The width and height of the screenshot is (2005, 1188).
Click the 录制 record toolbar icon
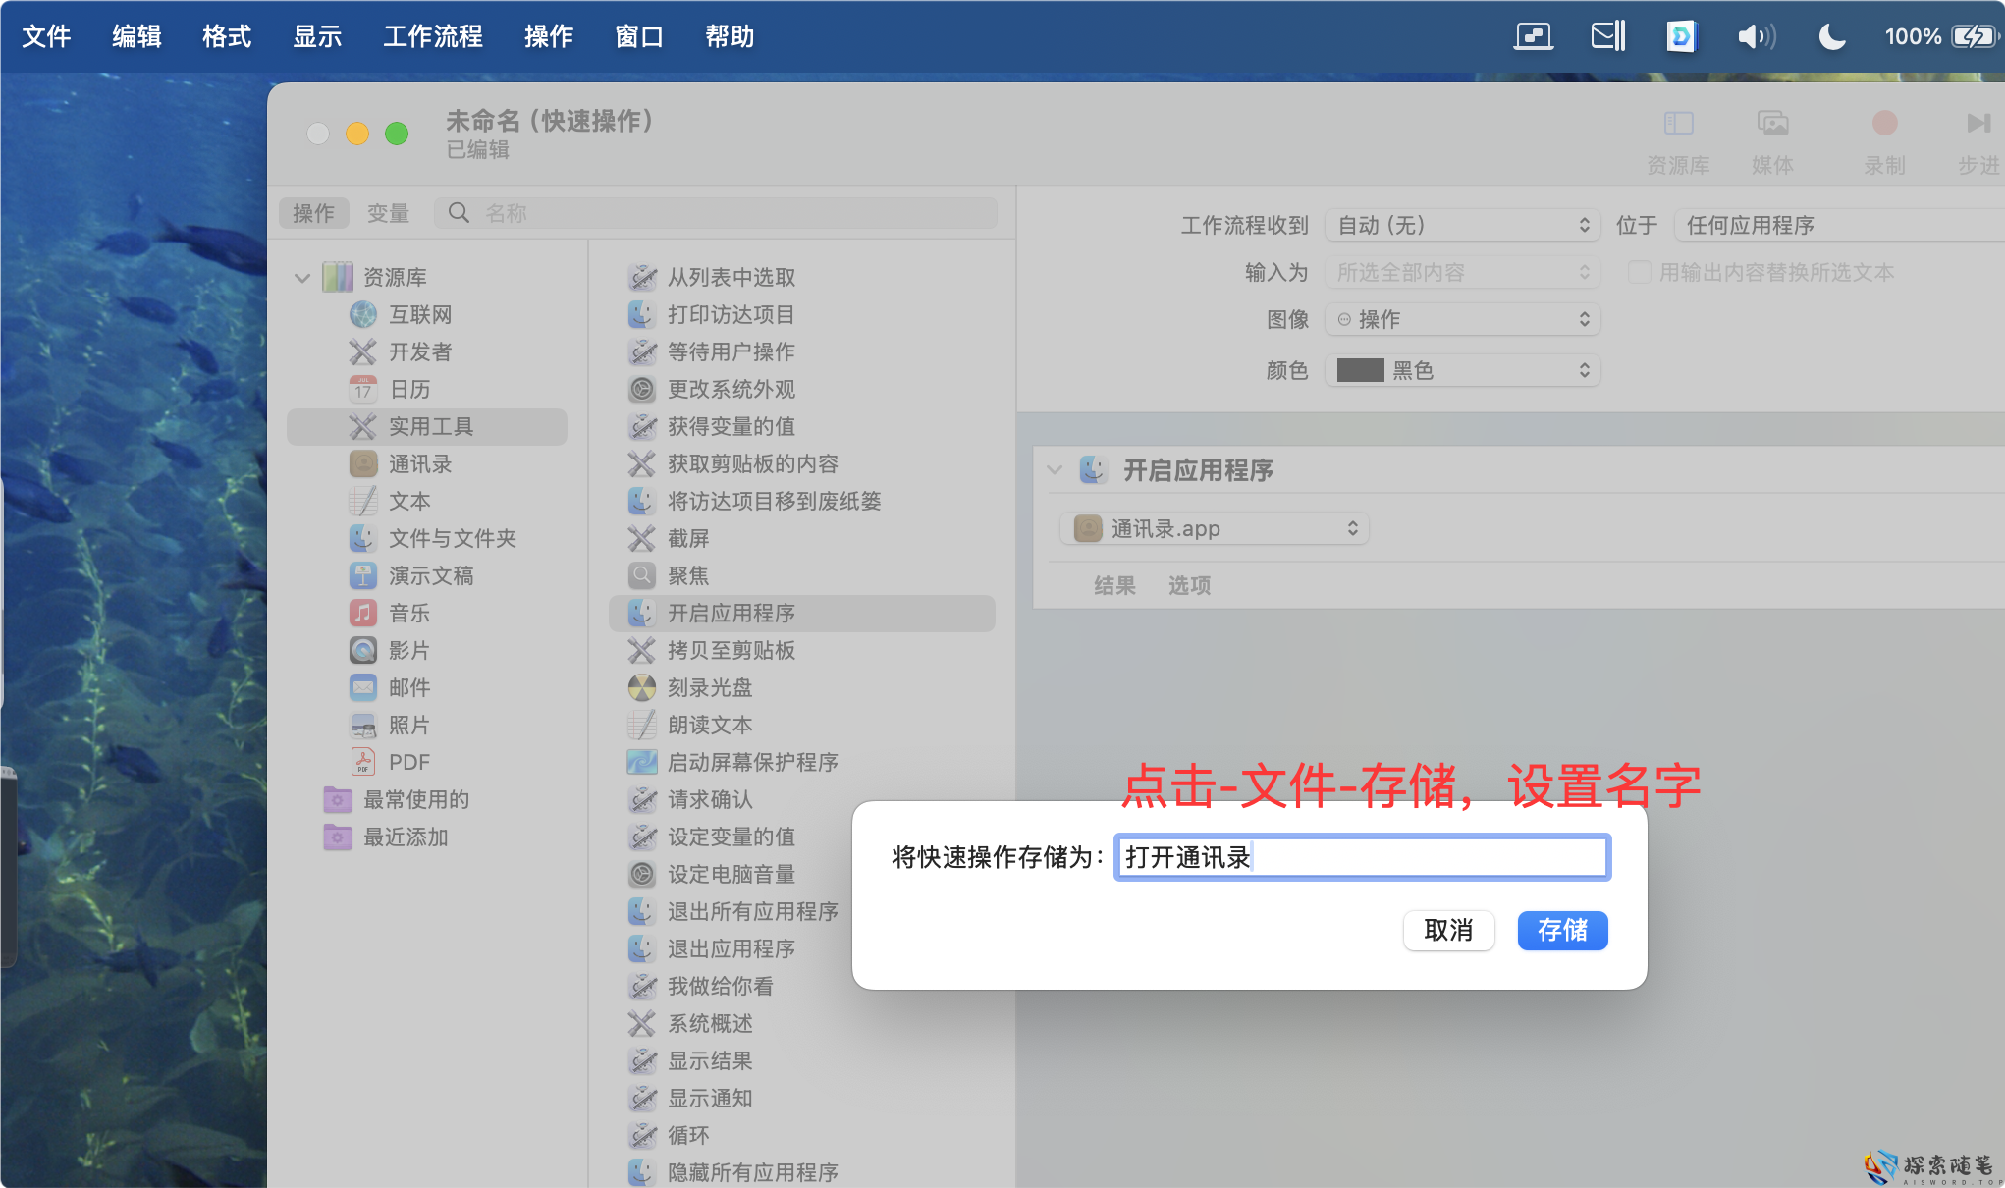(x=1883, y=125)
